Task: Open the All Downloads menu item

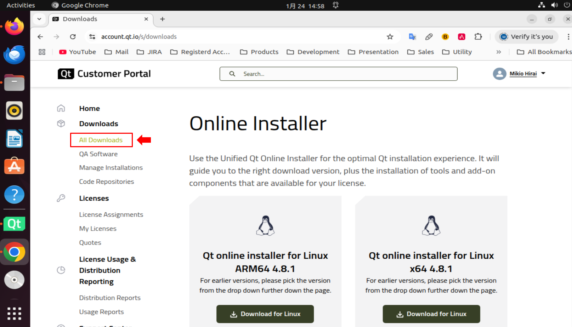Action: coord(101,140)
